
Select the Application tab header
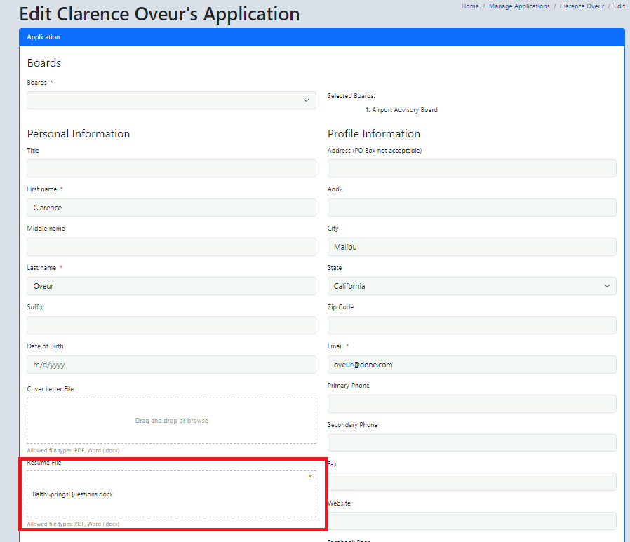(x=43, y=37)
